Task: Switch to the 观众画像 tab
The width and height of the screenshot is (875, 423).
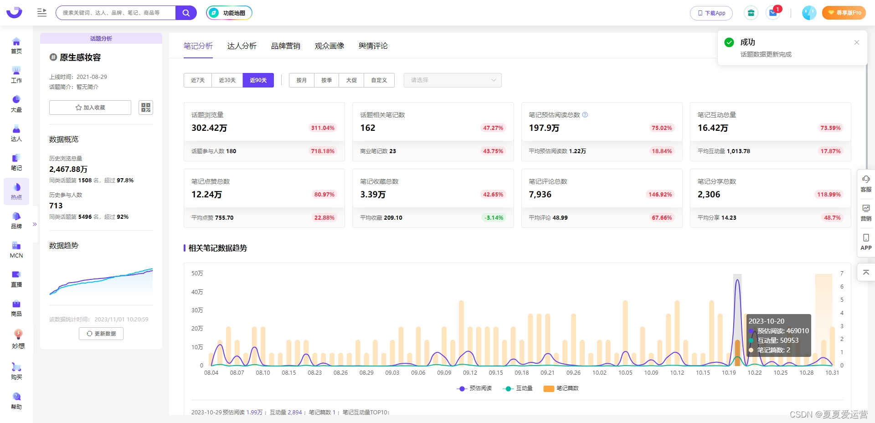Action: [x=329, y=46]
